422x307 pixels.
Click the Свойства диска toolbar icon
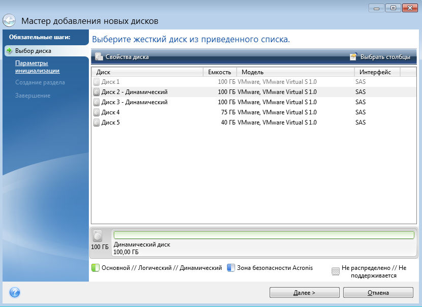click(99, 57)
